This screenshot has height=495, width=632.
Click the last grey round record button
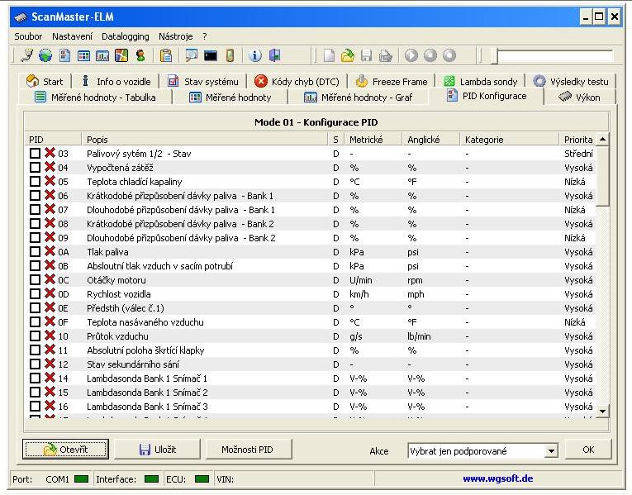tap(449, 55)
